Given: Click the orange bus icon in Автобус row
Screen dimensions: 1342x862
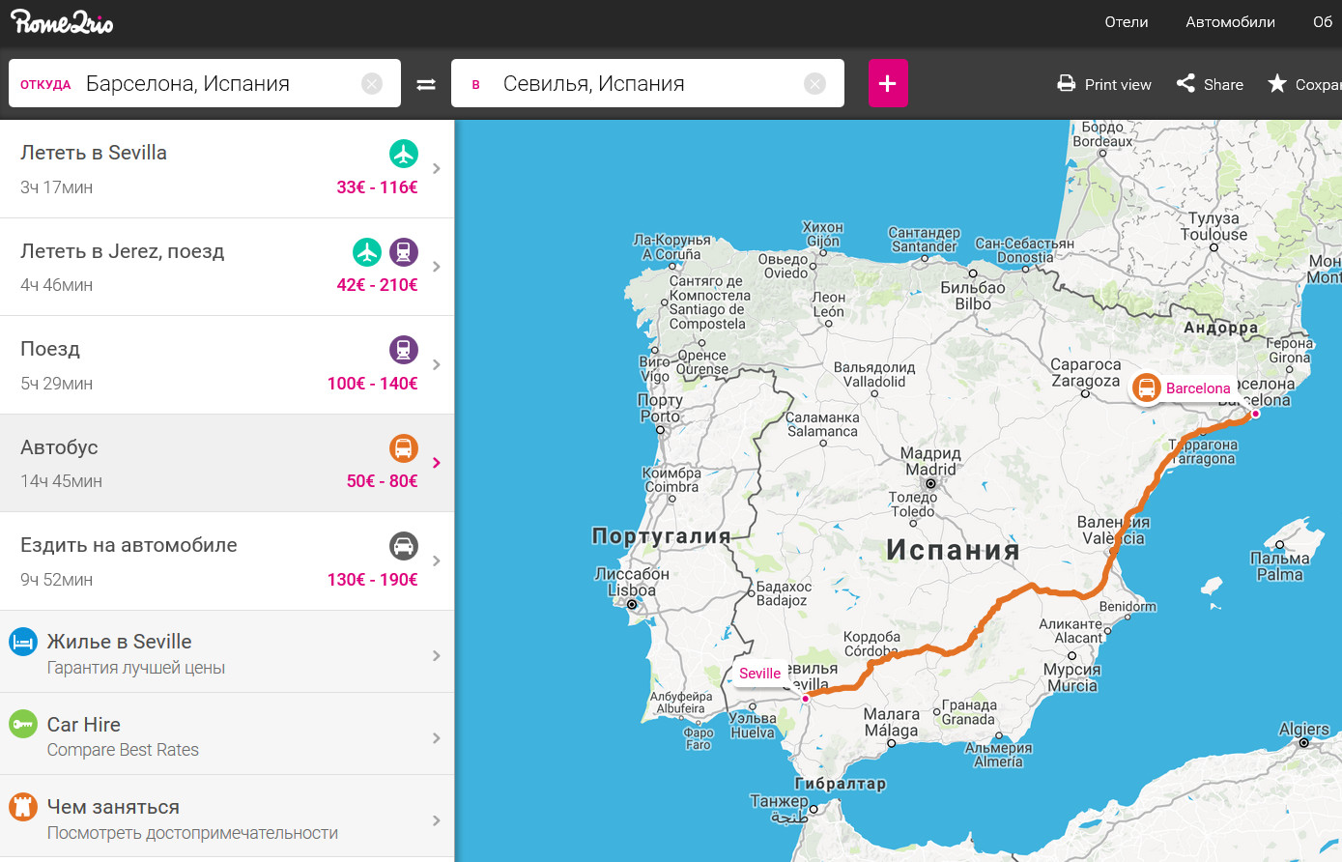Looking at the screenshot, I should (x=404, y=448).
